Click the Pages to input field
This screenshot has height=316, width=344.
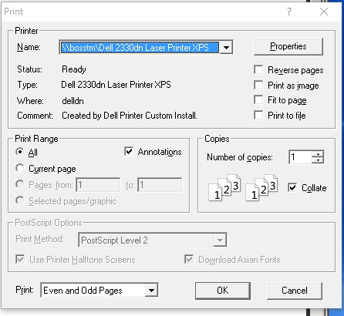click(160, 185)
